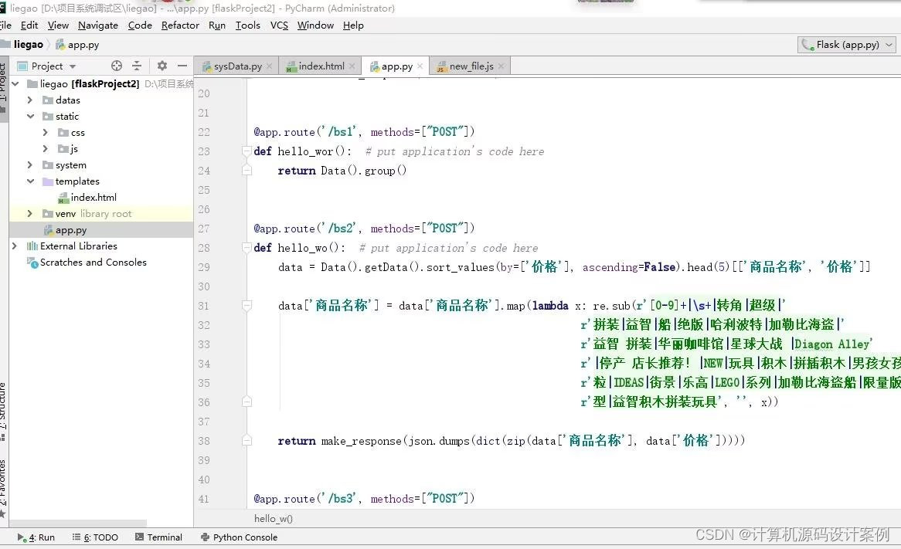Image resolution: width=901 pixels, height=549 pixels.
Task: Open the TODO tool window
Action: click(x=95, y=537)
